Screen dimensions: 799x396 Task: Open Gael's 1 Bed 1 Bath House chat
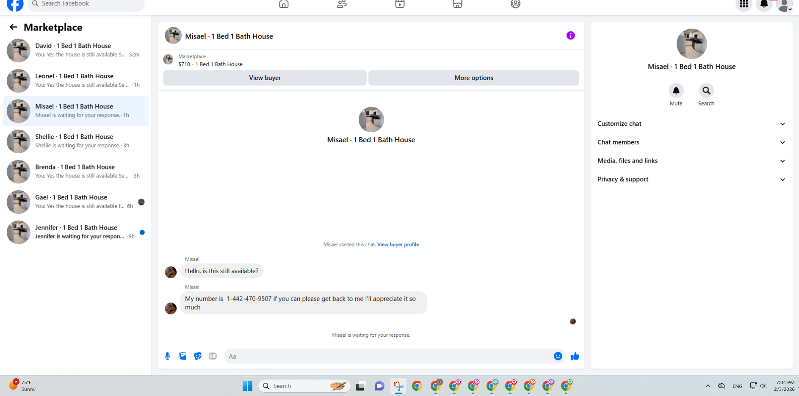[76, 202]
